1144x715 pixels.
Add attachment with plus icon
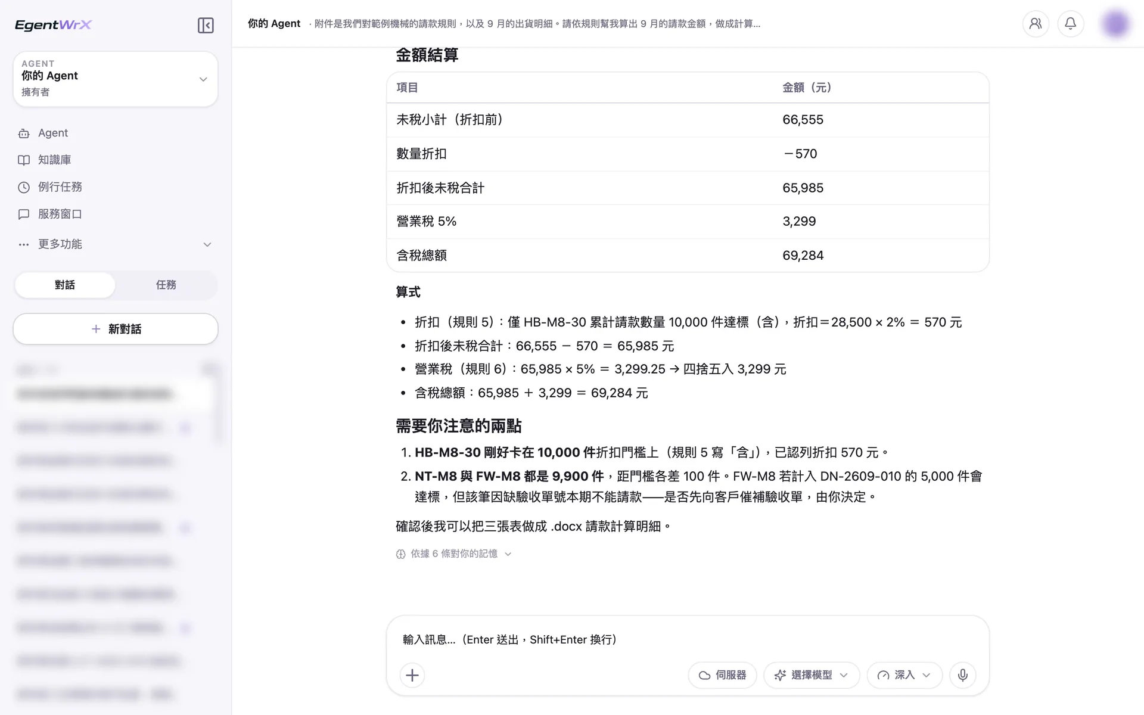(412, 675)
